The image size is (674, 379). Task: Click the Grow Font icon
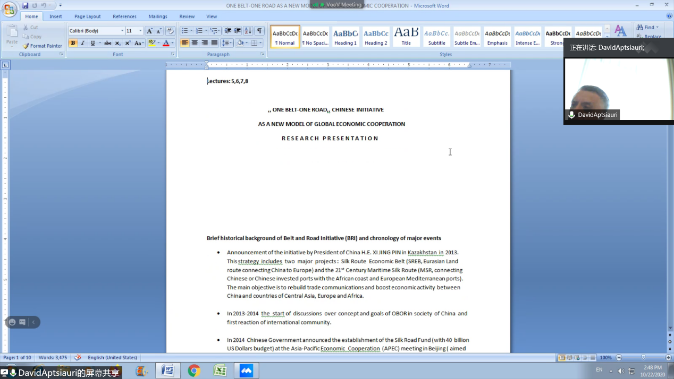[x=150, y=31]
